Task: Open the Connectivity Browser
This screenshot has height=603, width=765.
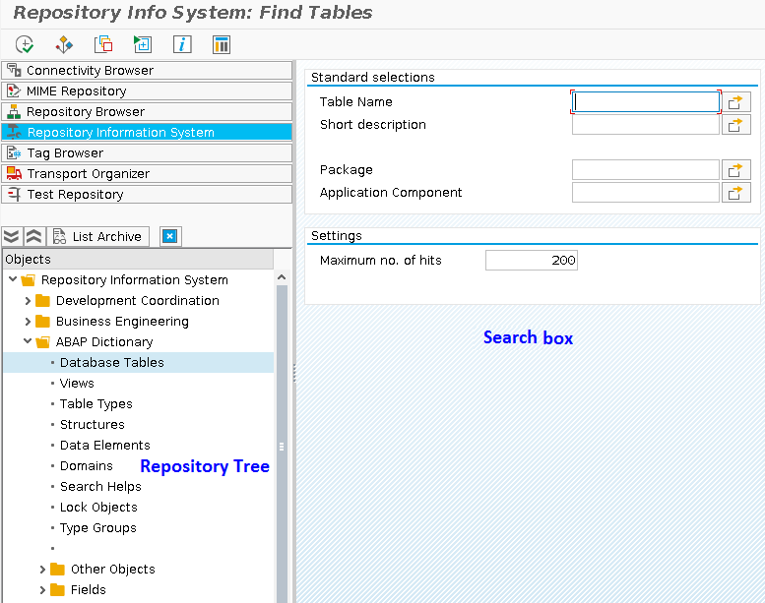Action: pos(147,71)
